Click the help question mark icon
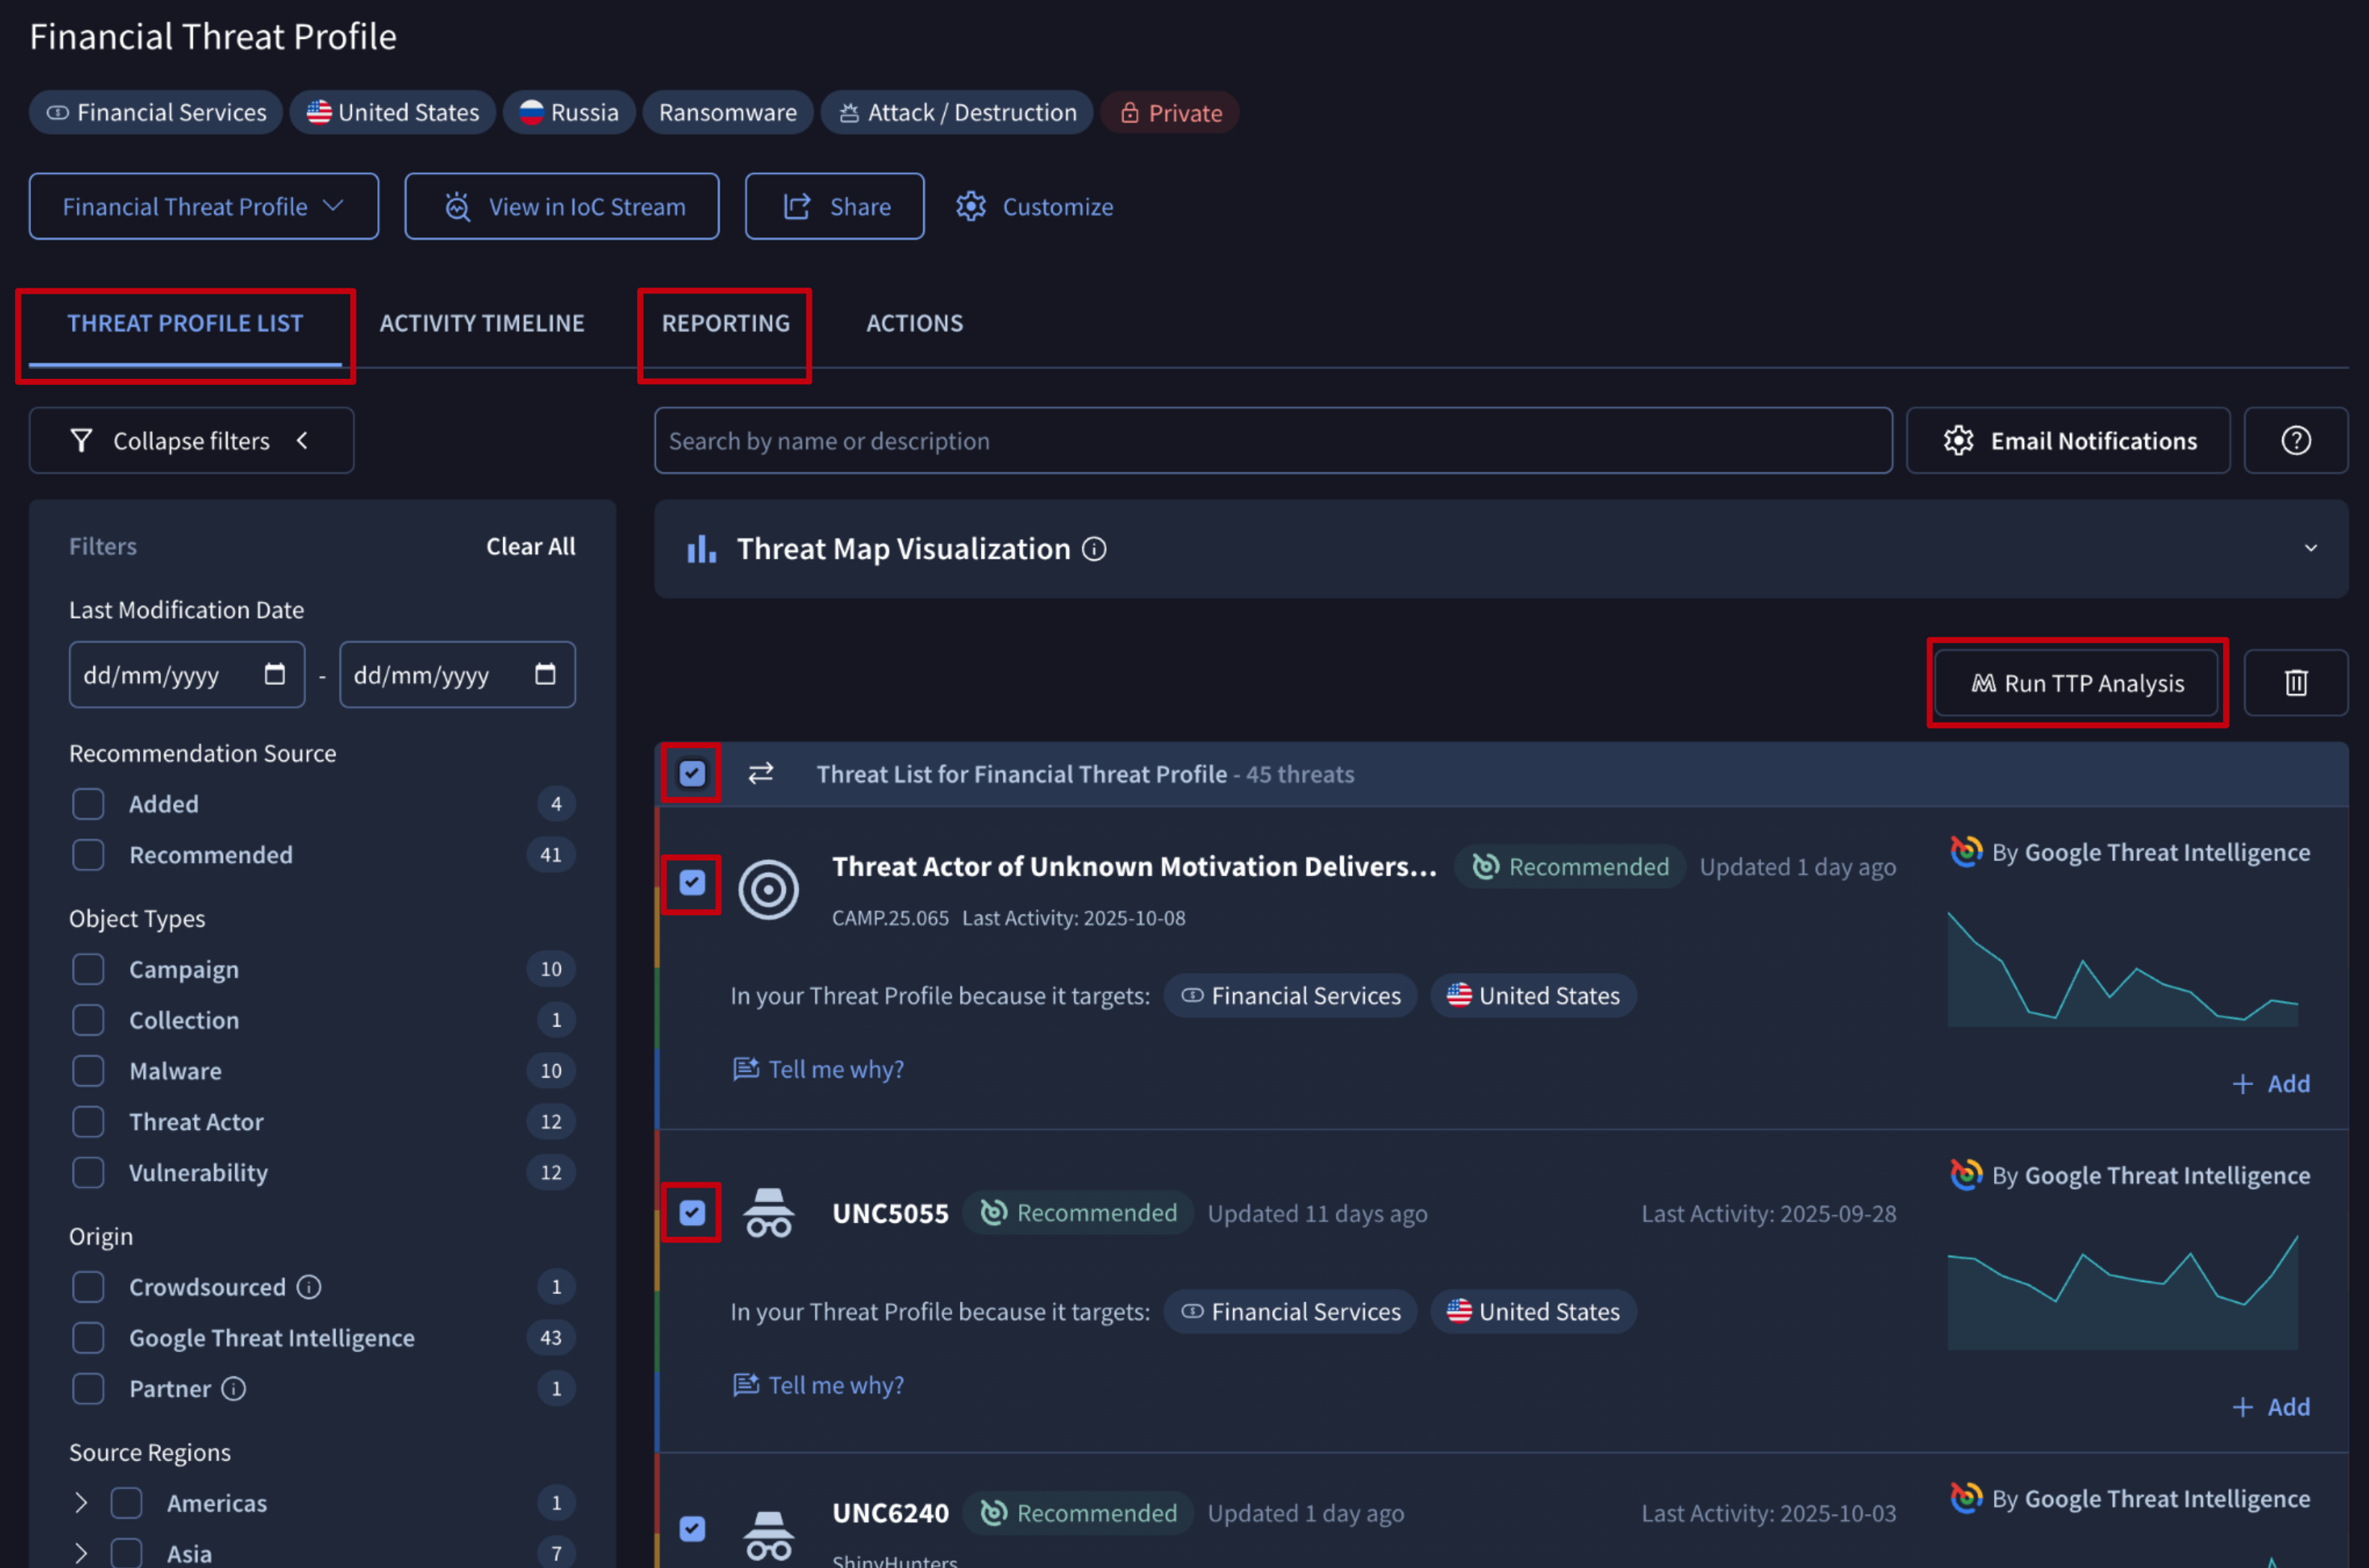 [x=2295, y=441]
